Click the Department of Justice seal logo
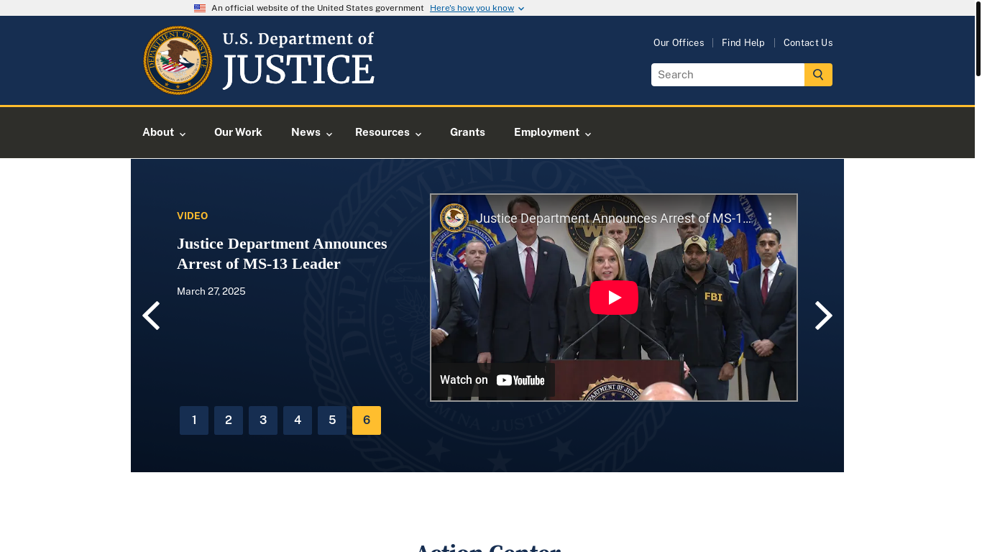This screenshot has height=552, width=982. (x=178, y=60)
